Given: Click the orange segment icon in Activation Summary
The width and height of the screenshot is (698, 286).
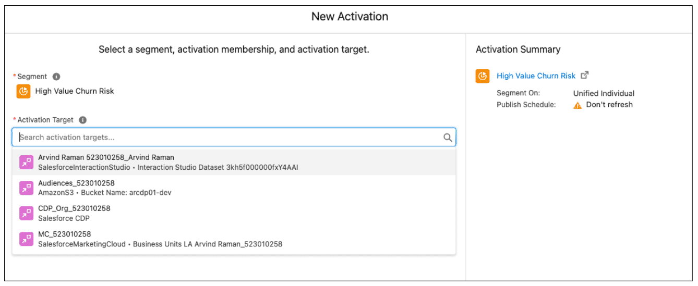Looking at the screenshot, I should pos(483,76).
